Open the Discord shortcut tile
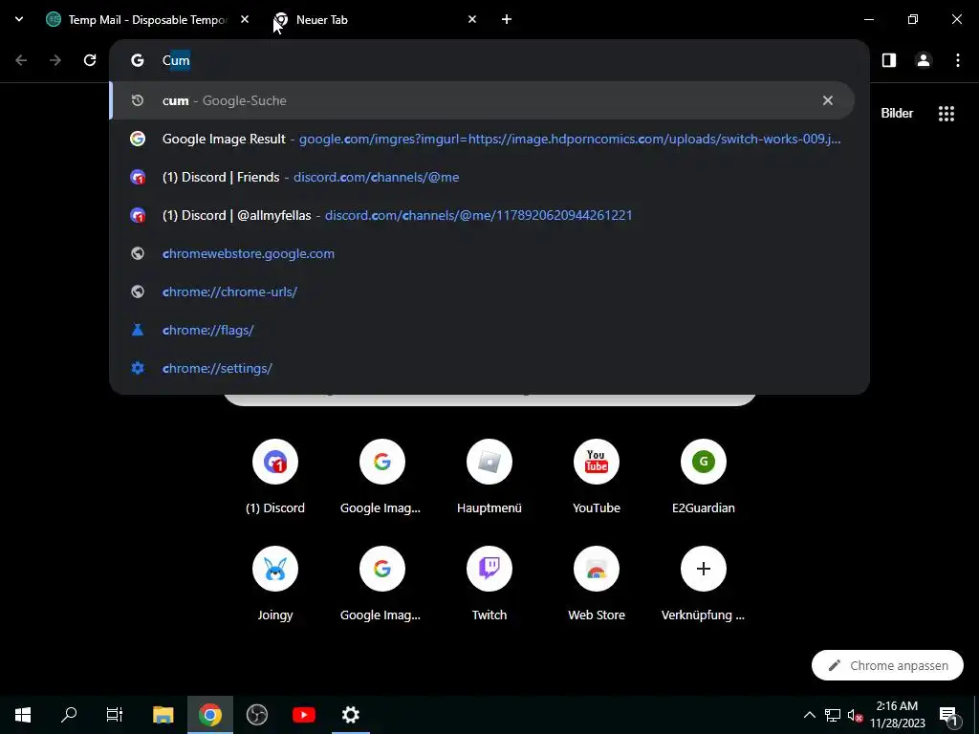The width and height of the screenshot is (979, 734). [275, 478]
